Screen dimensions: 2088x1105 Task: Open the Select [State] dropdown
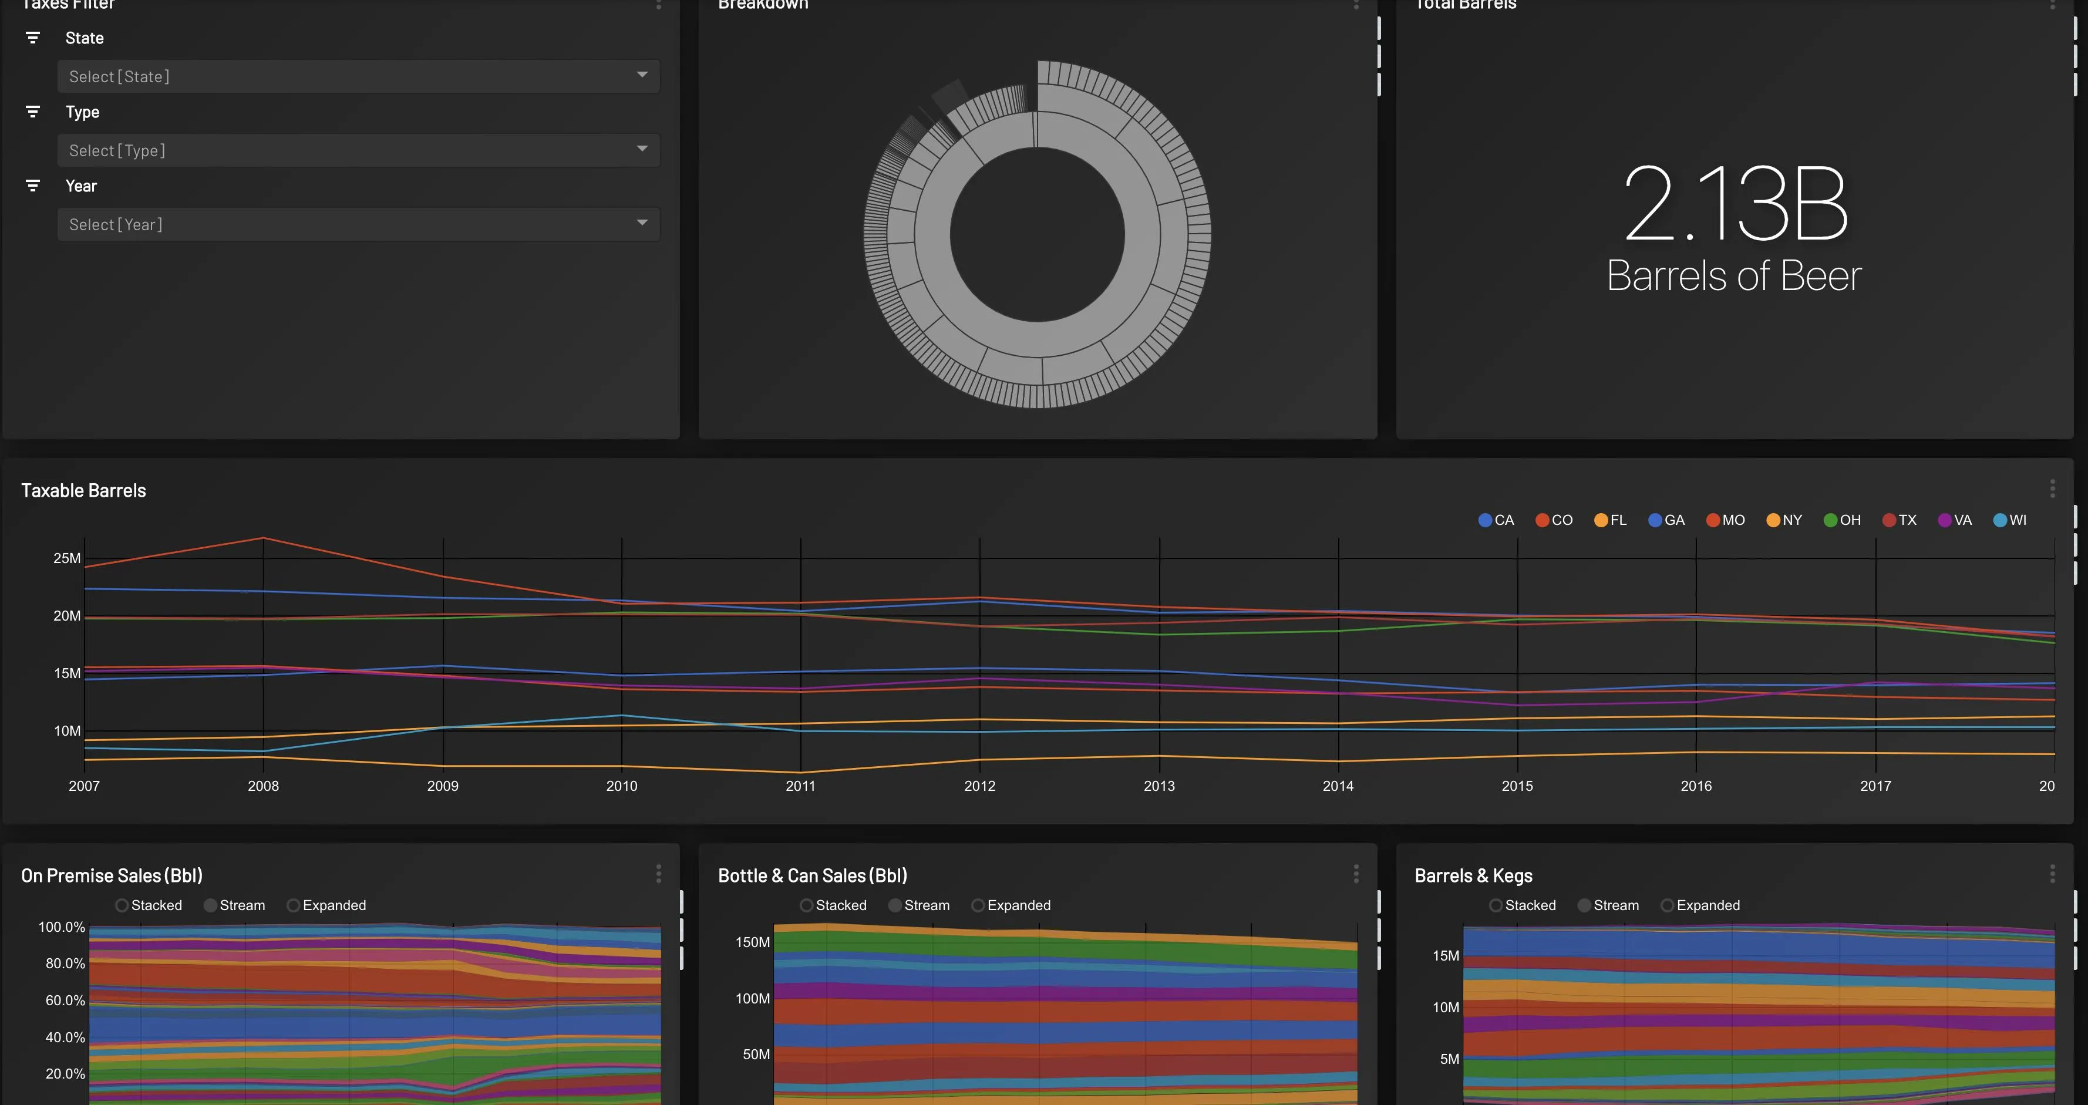tap(358, 76)
